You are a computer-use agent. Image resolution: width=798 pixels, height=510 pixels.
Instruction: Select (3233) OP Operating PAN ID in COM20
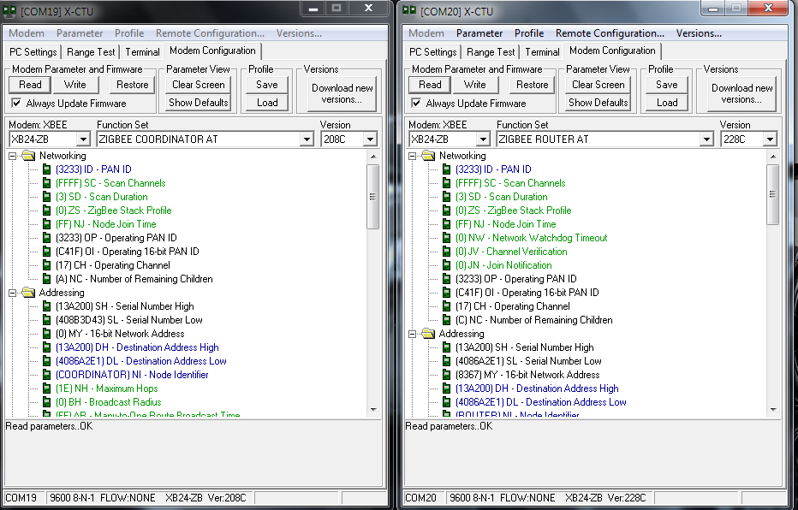tap(516, 279)
